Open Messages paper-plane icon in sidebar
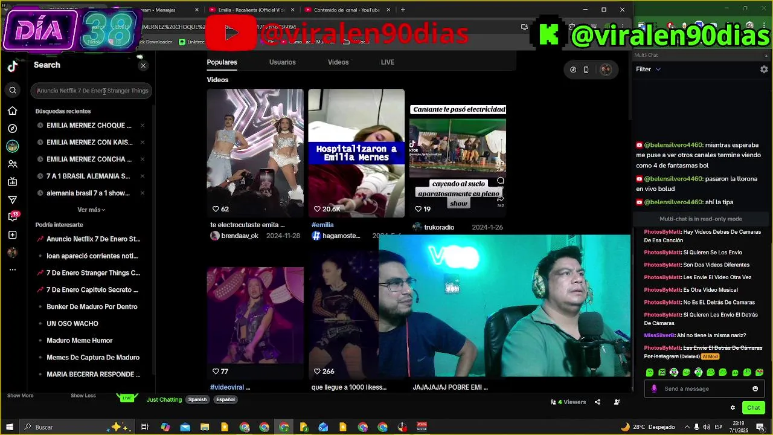The image size is (773, 435). [x=13, y=200]
